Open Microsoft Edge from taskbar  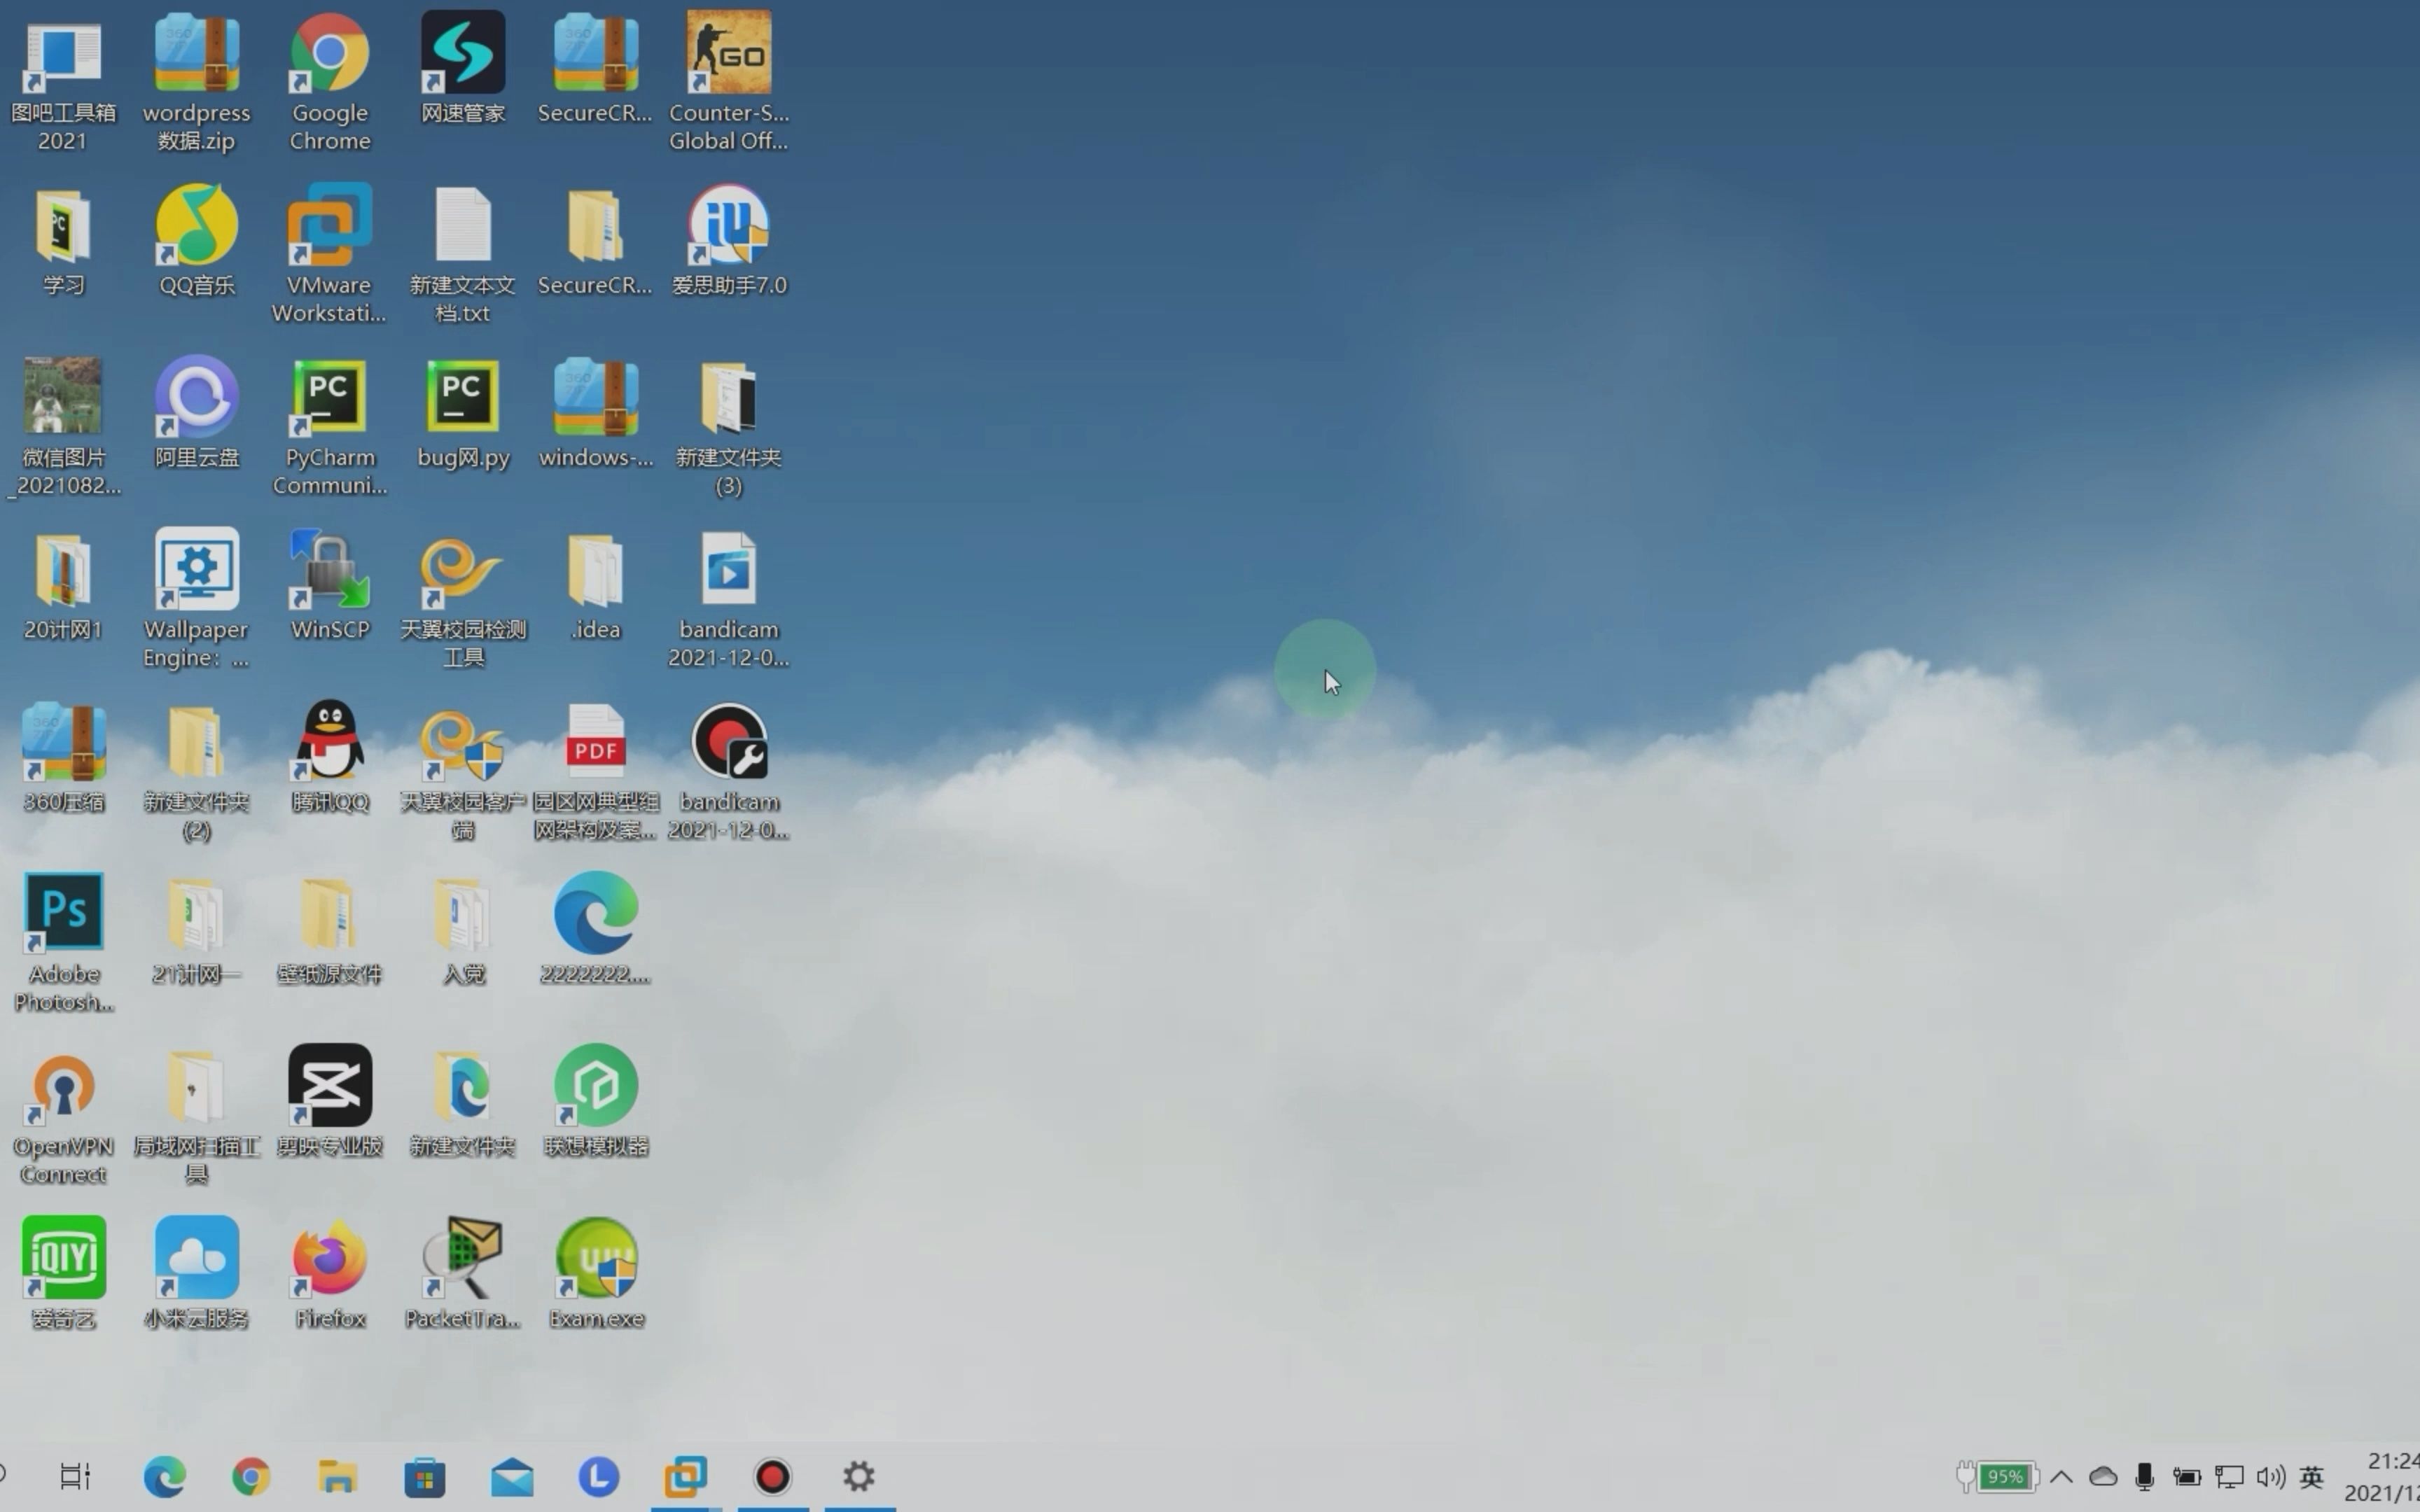164,1476
